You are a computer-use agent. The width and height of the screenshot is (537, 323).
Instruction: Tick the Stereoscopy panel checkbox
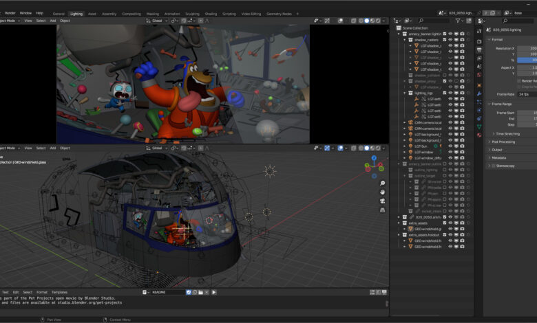coord(494,166)
